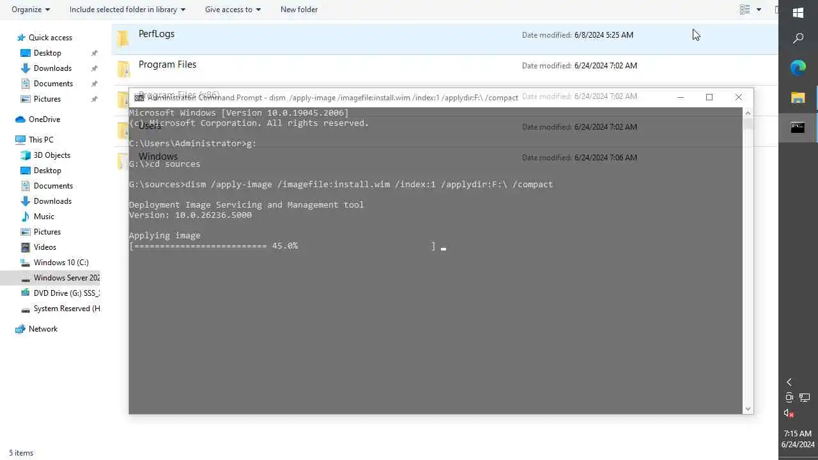The image size is (818, 460).
Task: Open the Windows Start button
Action: [798, 13]
